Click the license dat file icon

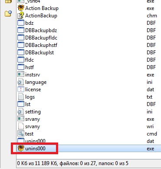tap(21, 89)
